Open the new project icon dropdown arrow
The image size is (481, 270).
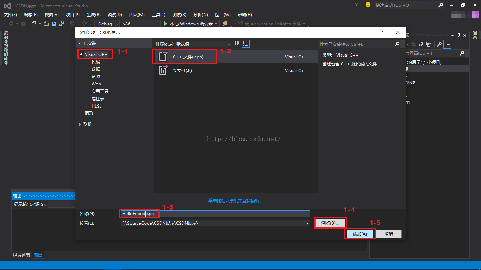[x=40, y=24]
